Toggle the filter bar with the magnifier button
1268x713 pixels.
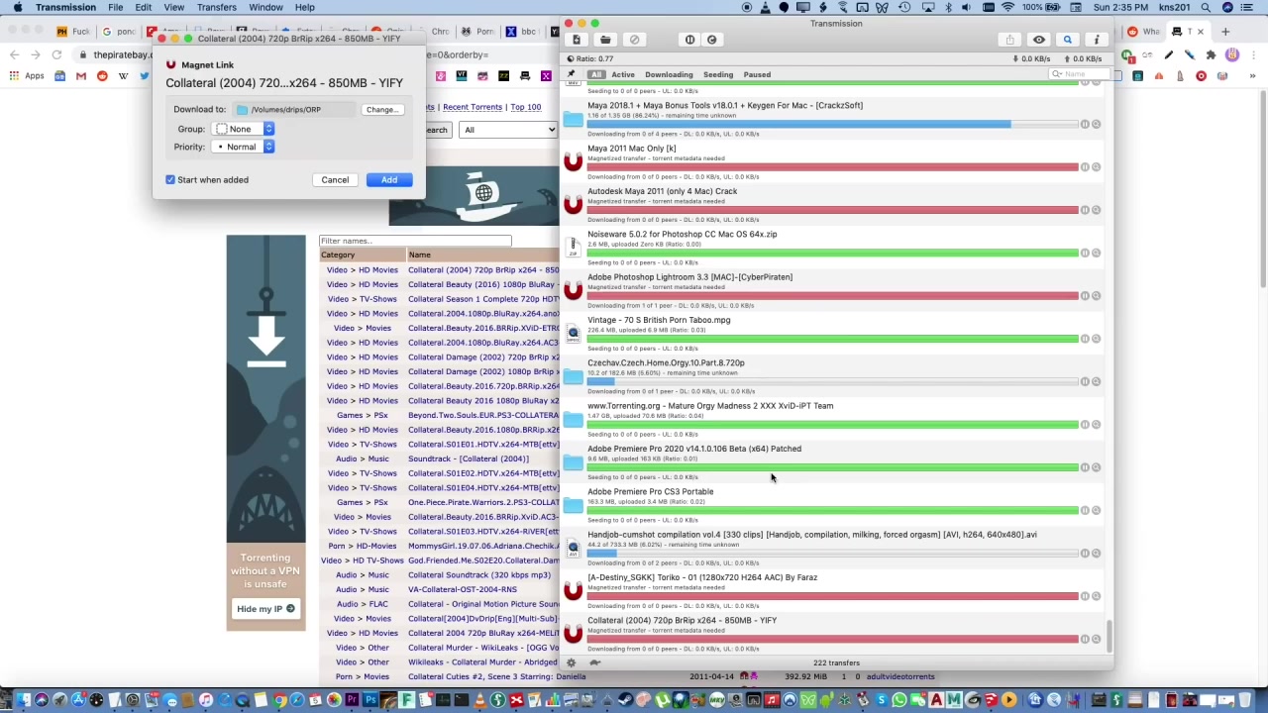point(1067,40)
